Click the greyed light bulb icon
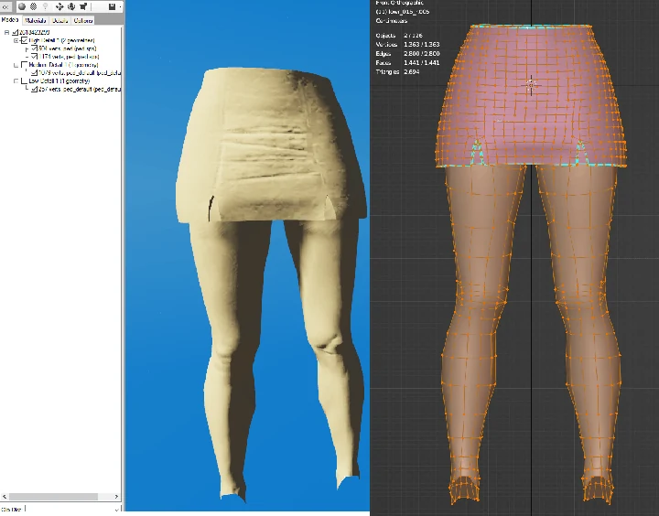Screen dimensions: 659x516 click(x=45, y=6)
